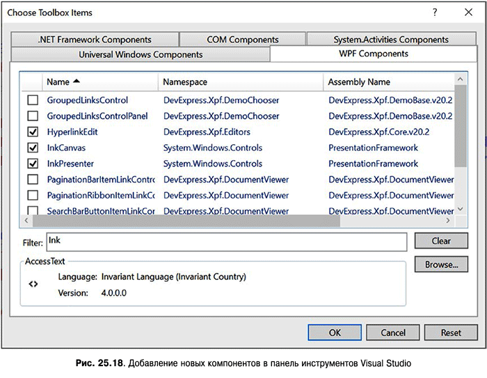Click the Reset button

tap(451, 333)
